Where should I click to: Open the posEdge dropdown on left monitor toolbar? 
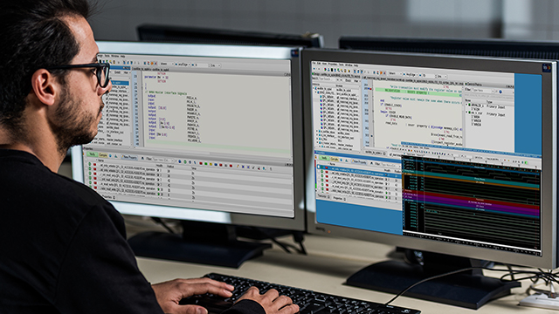(x=183, y=65)
